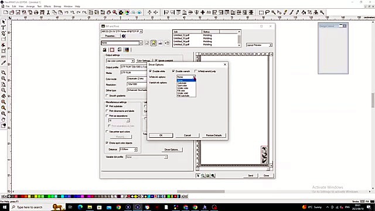Open the File menu

click(8, 6)
